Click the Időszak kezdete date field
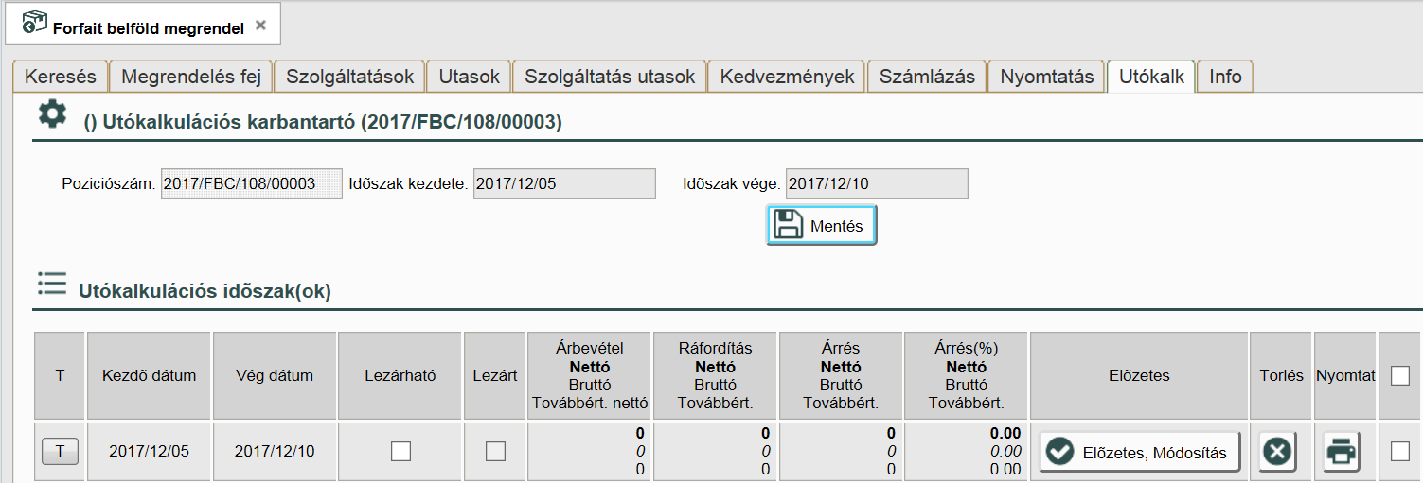The height and width of the screenshot is (483, 1423). (x=564, y=183)
